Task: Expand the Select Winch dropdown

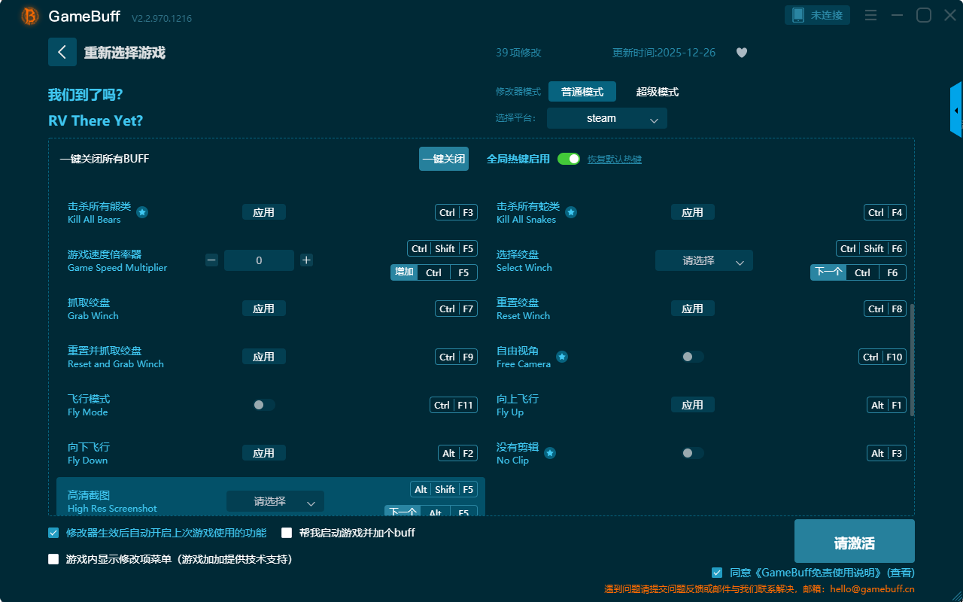Action: pyautogui.click(x=703, y=260)
